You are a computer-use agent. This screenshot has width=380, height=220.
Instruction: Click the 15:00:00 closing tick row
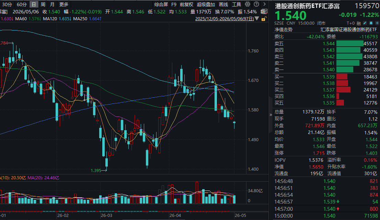(x=326, y=216)
